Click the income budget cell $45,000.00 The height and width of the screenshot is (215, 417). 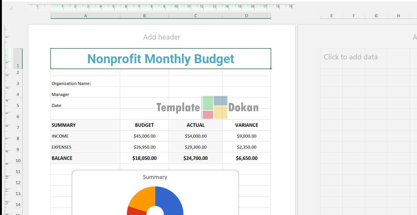tap(144, 136)
